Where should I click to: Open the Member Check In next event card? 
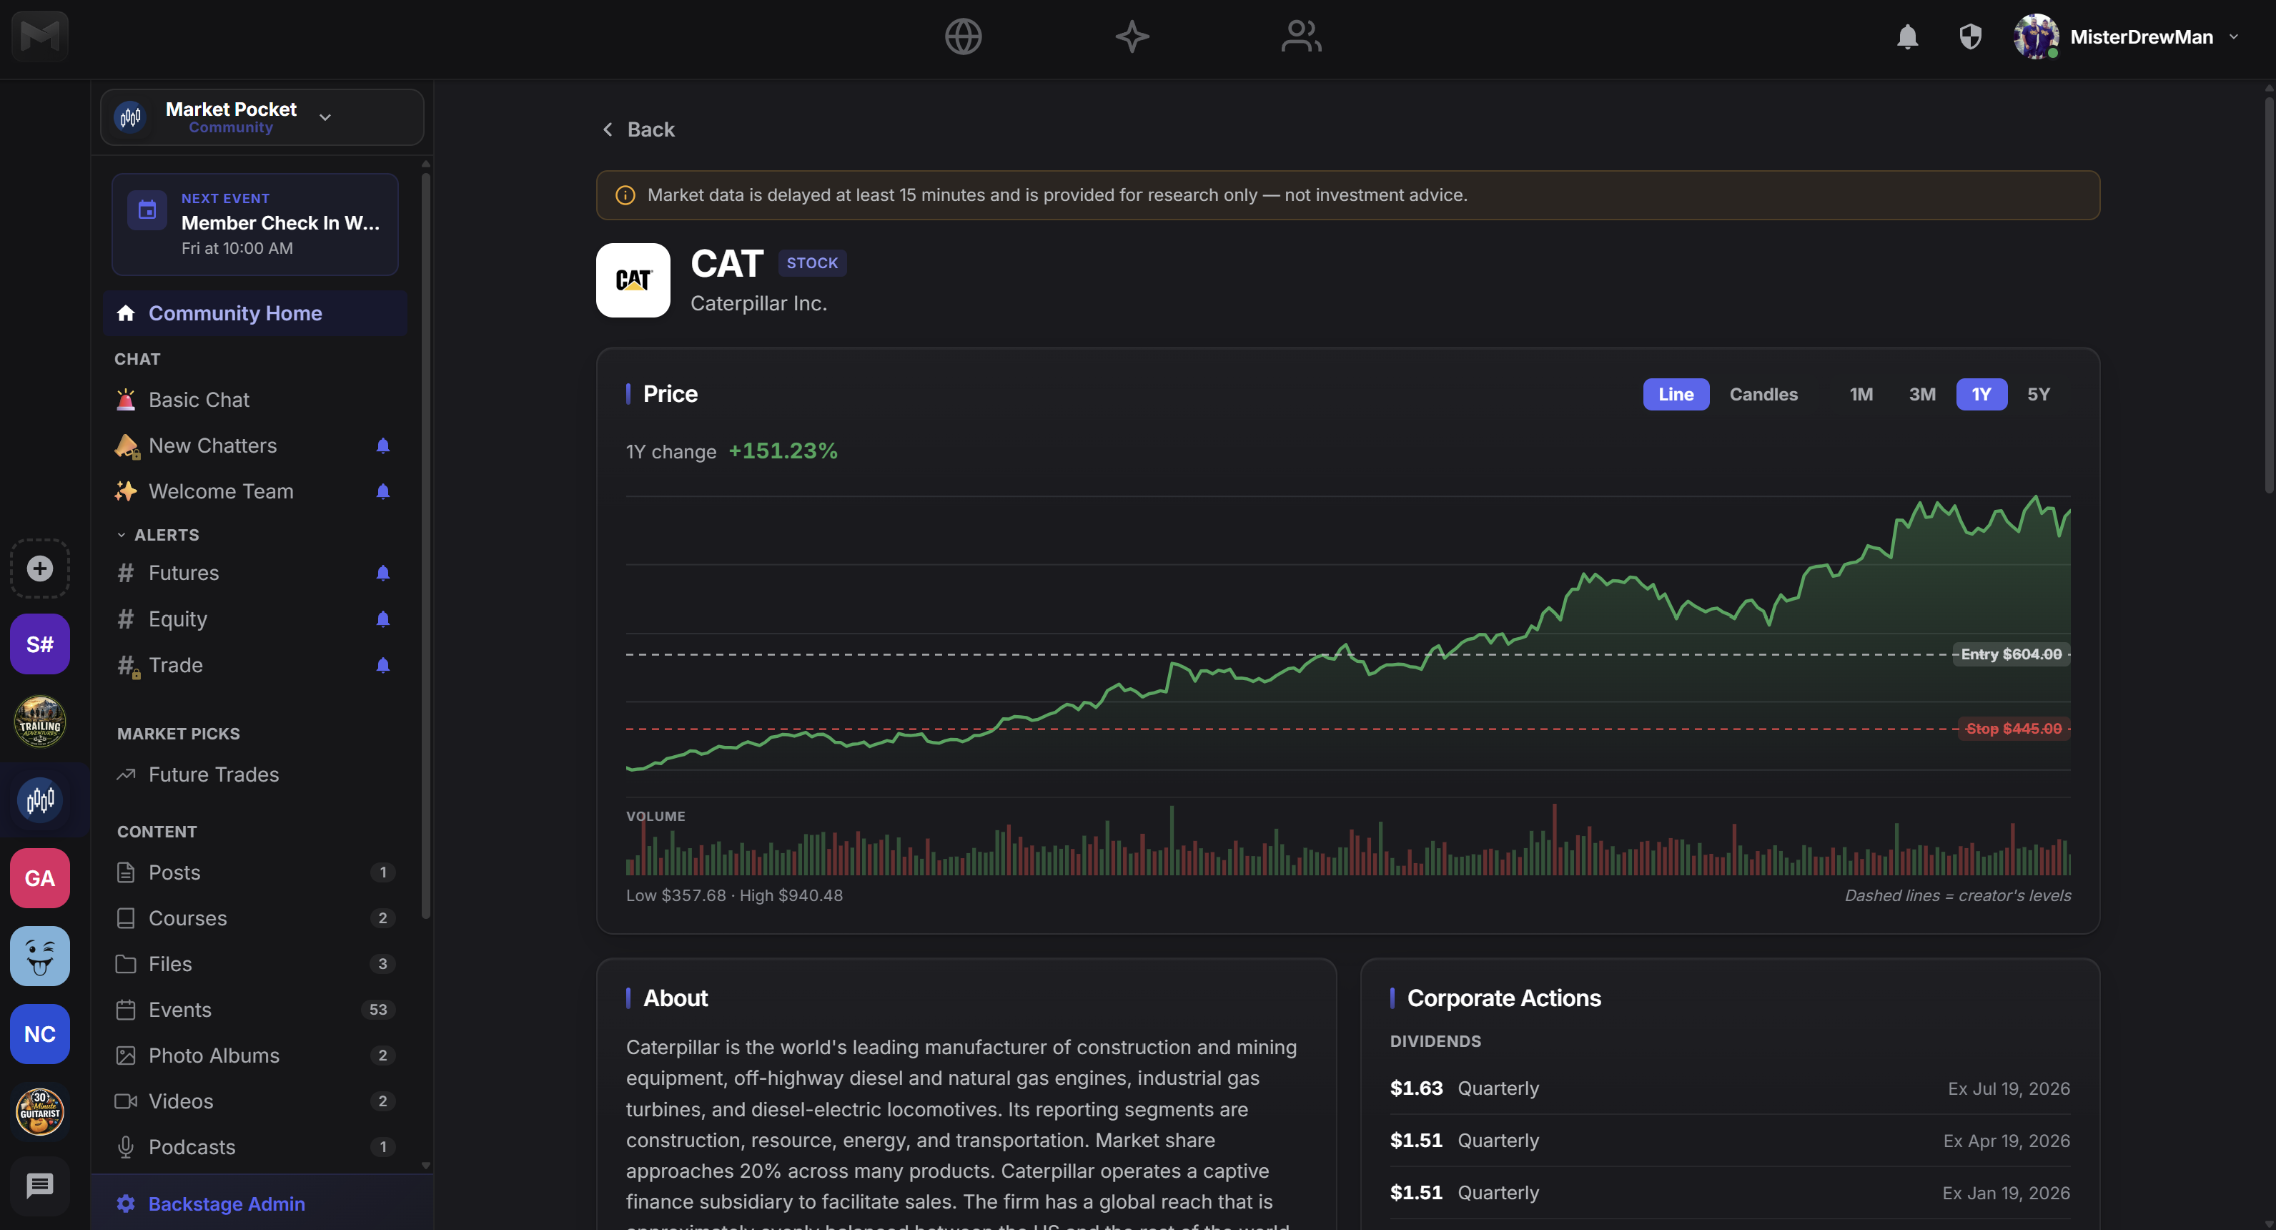(x=254, y=224)
